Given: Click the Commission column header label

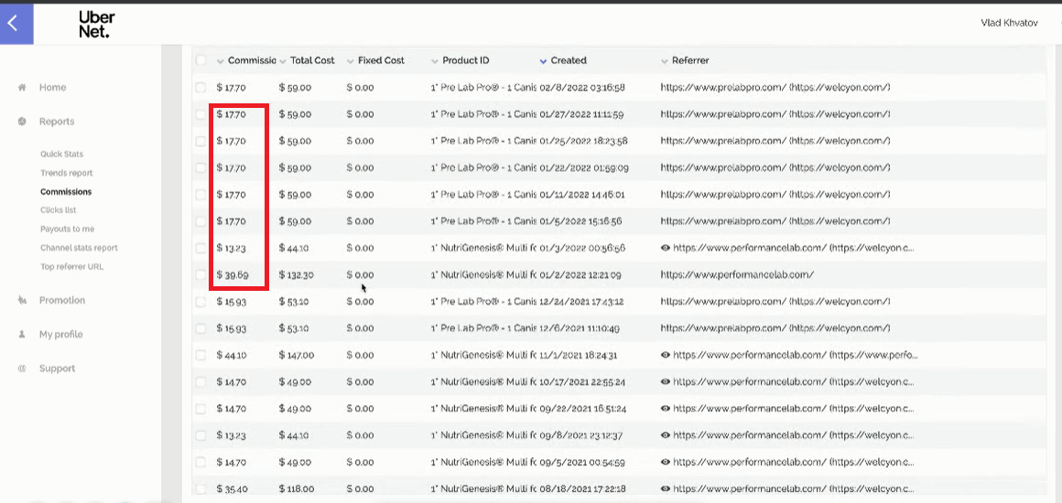Looking at the screenshot, I should click(x=252, y=60).
